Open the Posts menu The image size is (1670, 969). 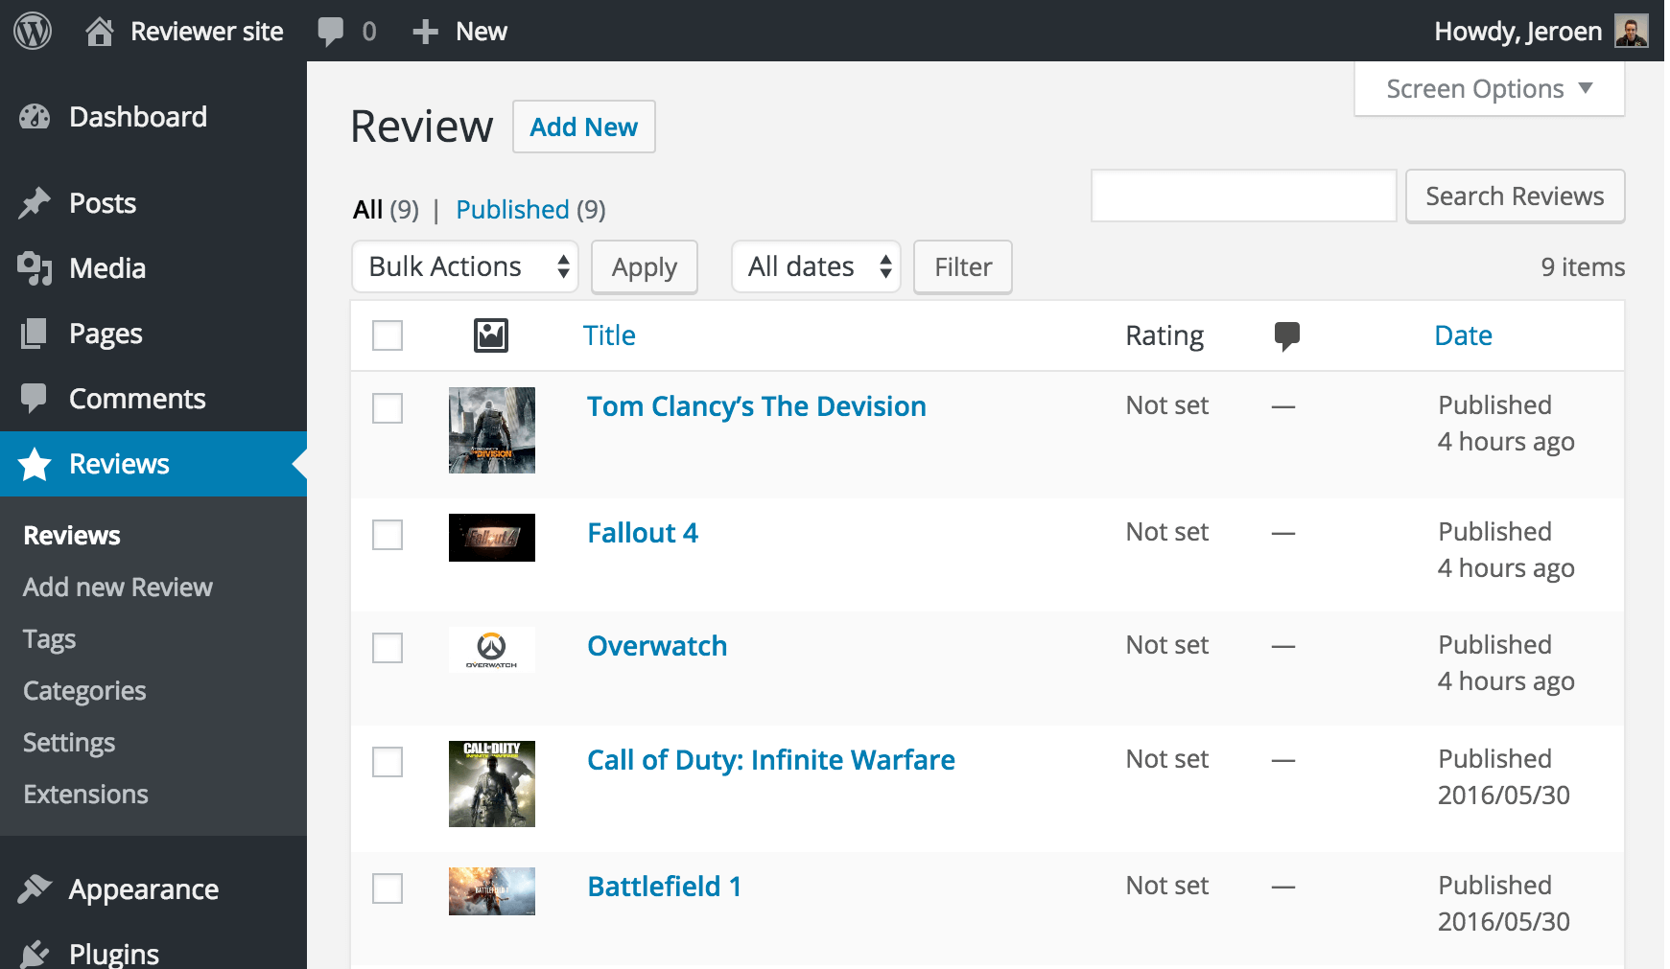153,203
